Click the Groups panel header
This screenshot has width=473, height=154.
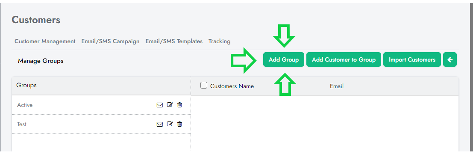pos(101,86)
